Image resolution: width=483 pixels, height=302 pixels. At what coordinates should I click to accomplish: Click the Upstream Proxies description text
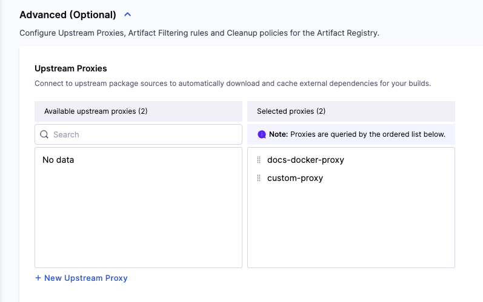[233, 84]
